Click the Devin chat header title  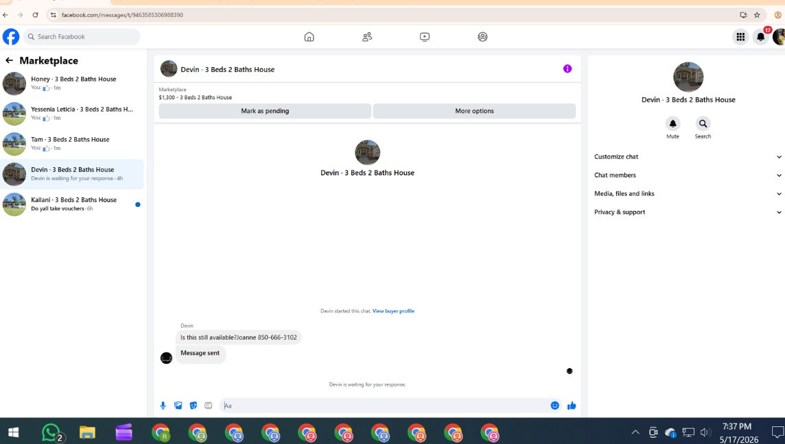[x=227, y=69]
